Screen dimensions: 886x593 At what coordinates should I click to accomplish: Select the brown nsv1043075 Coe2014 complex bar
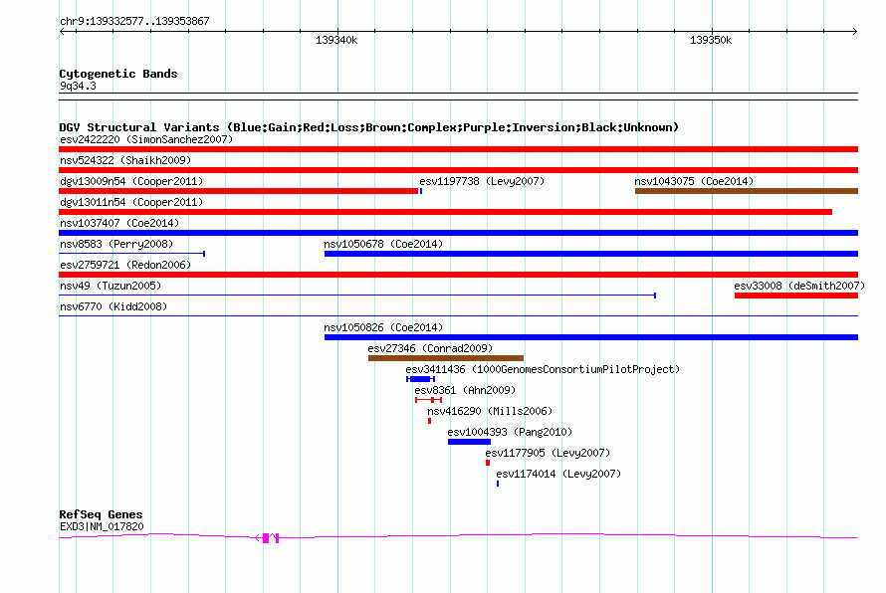click(x=747, y=191)
